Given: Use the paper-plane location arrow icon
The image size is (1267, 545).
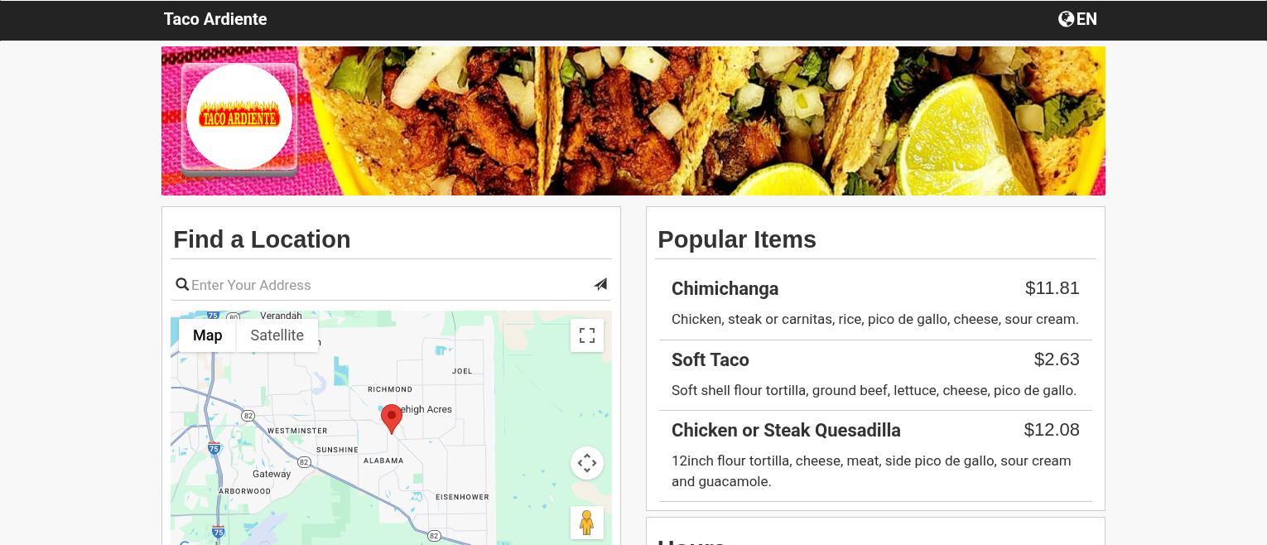Looking at the screenshot, I should click(600, 284).
